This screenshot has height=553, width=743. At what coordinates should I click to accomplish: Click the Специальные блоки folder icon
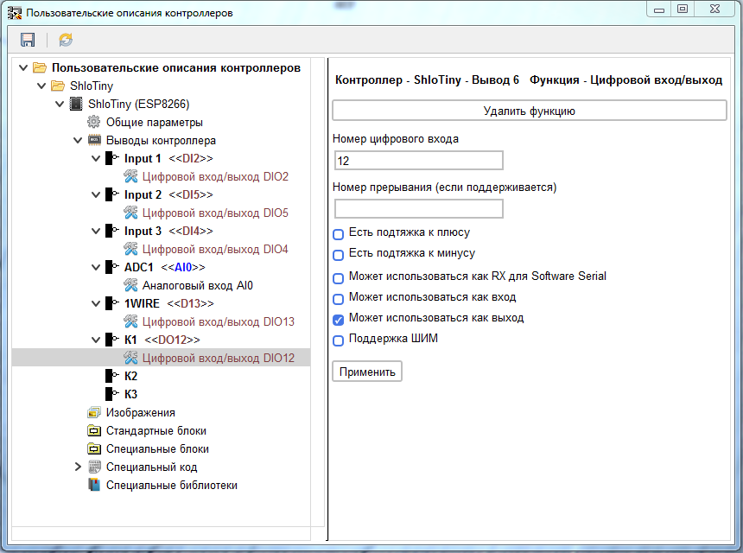94,448
